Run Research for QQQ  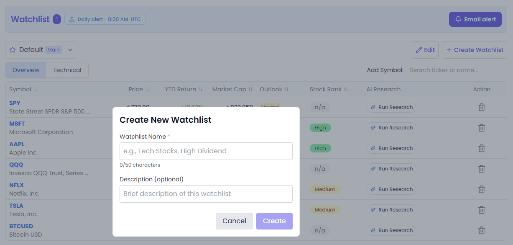click(391, 169)
